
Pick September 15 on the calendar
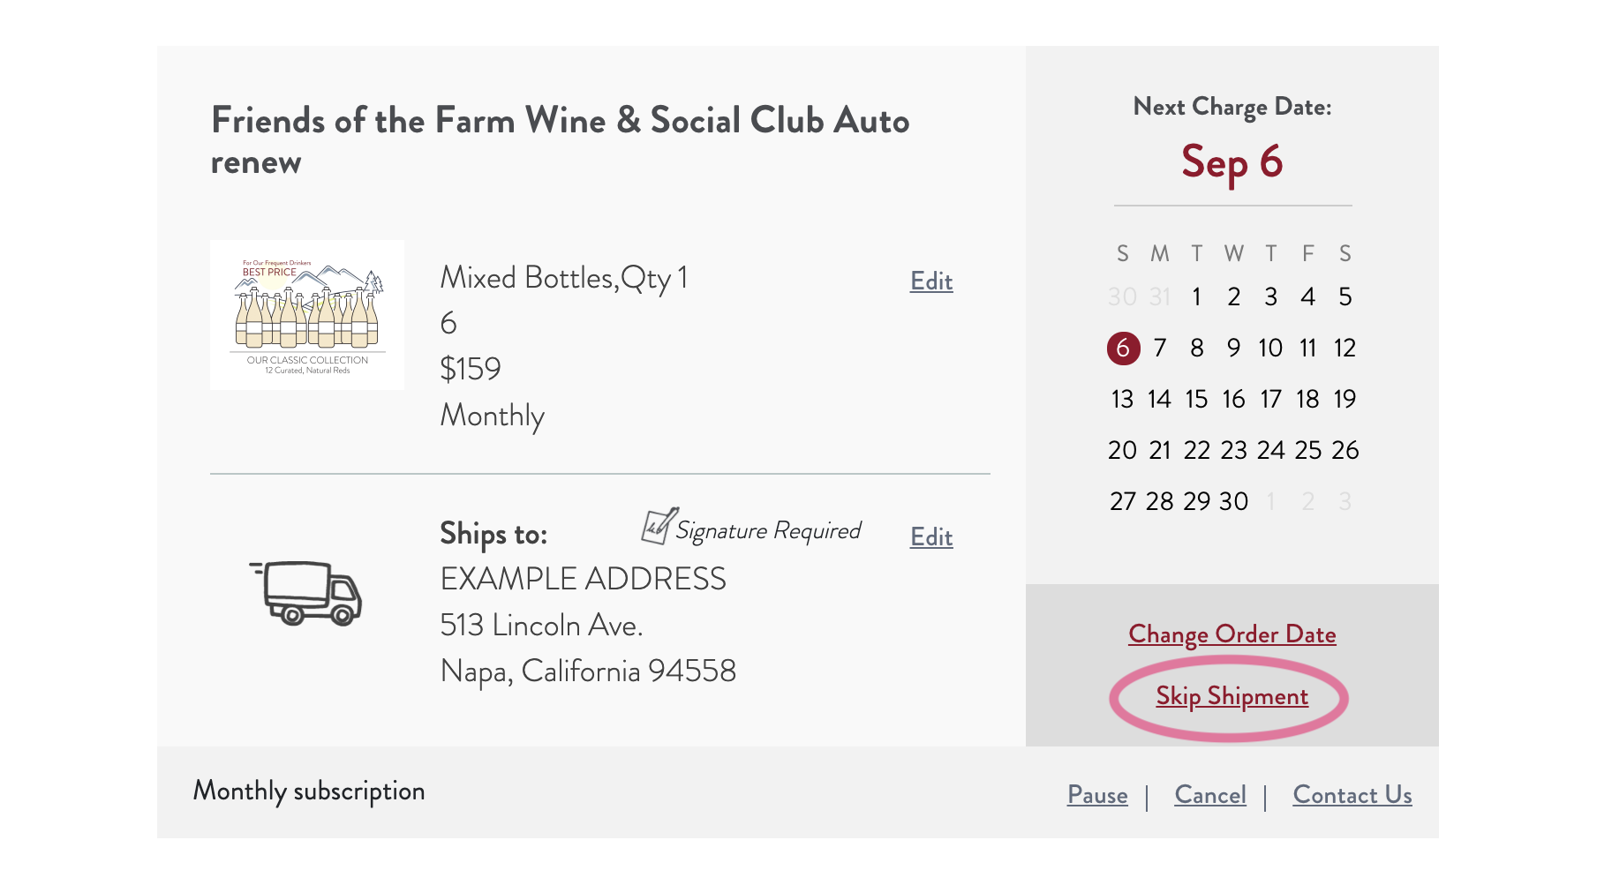1196,400
